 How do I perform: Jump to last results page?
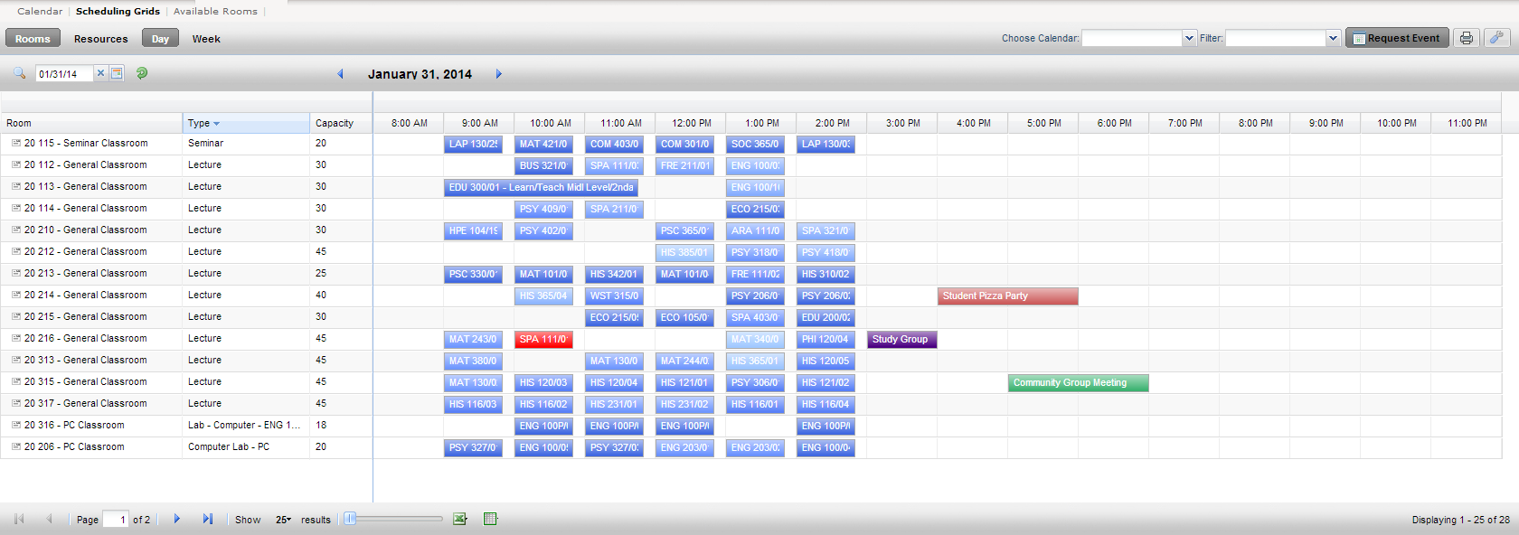pyautogui.click(x=207, y=519)
